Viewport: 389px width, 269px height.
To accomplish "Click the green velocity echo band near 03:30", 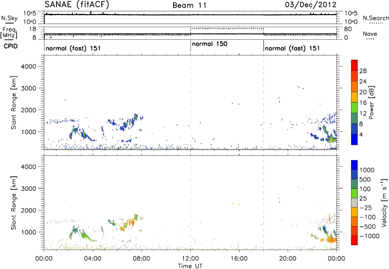I will (x=88, y=235).
